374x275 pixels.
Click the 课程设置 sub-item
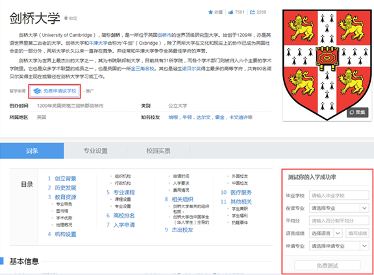coord(123,200)
